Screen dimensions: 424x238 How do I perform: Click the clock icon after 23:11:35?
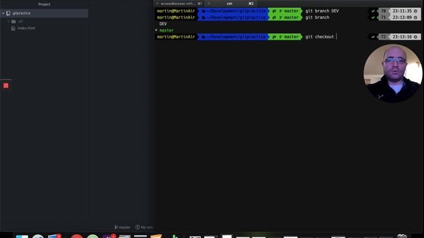click(x=415, y=11)
